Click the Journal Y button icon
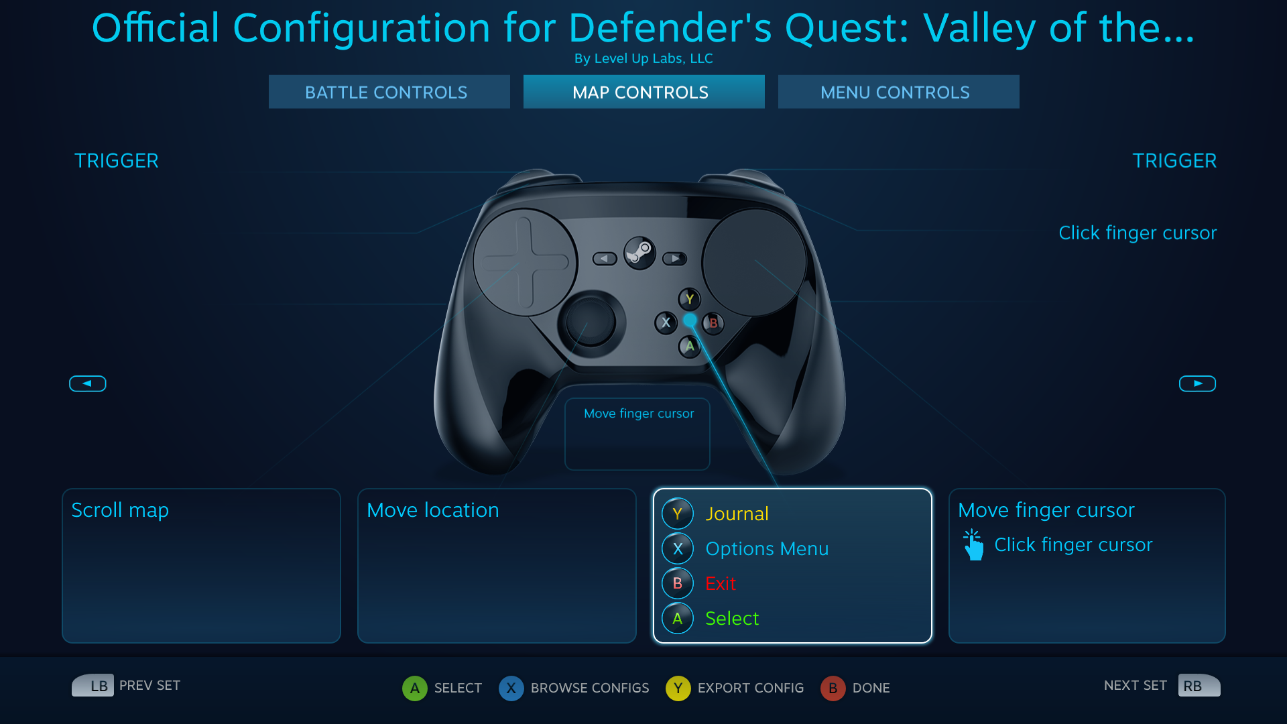The width and height of the screenshot is (1287, 724). point(676,513)
